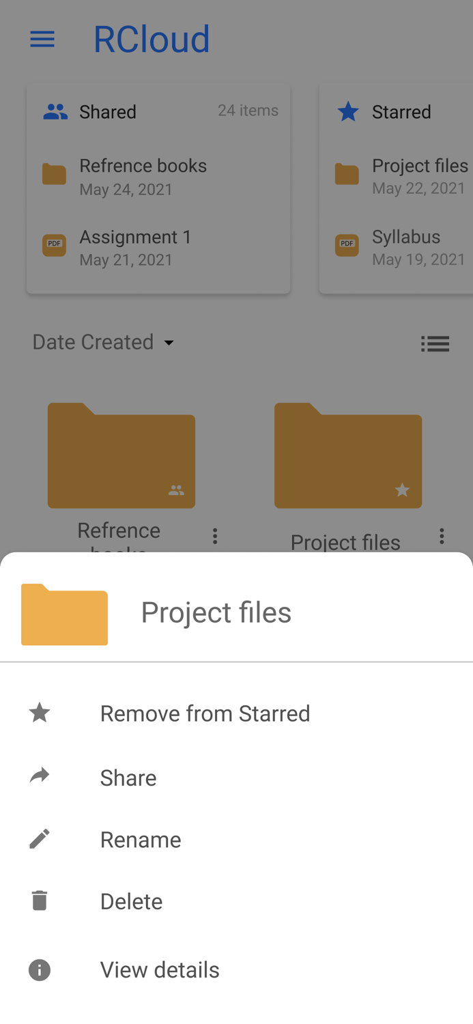Remove Project files from Starred
Screen dimensions: 473x1024
[x=205, y=713]
